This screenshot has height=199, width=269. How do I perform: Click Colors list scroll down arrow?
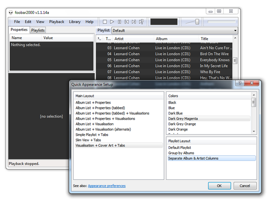pyautogui.click(x=254, y=132)
